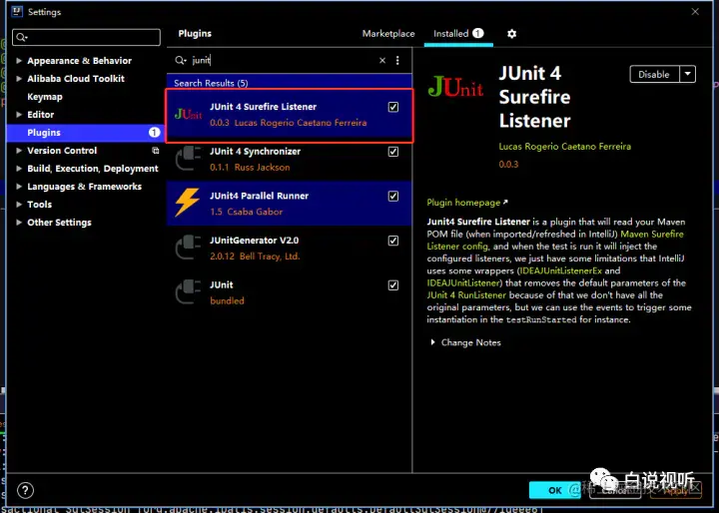Open the help question mark icon
Image resolution: width=719 pixels, height=513 pixels.
point(25,490)
